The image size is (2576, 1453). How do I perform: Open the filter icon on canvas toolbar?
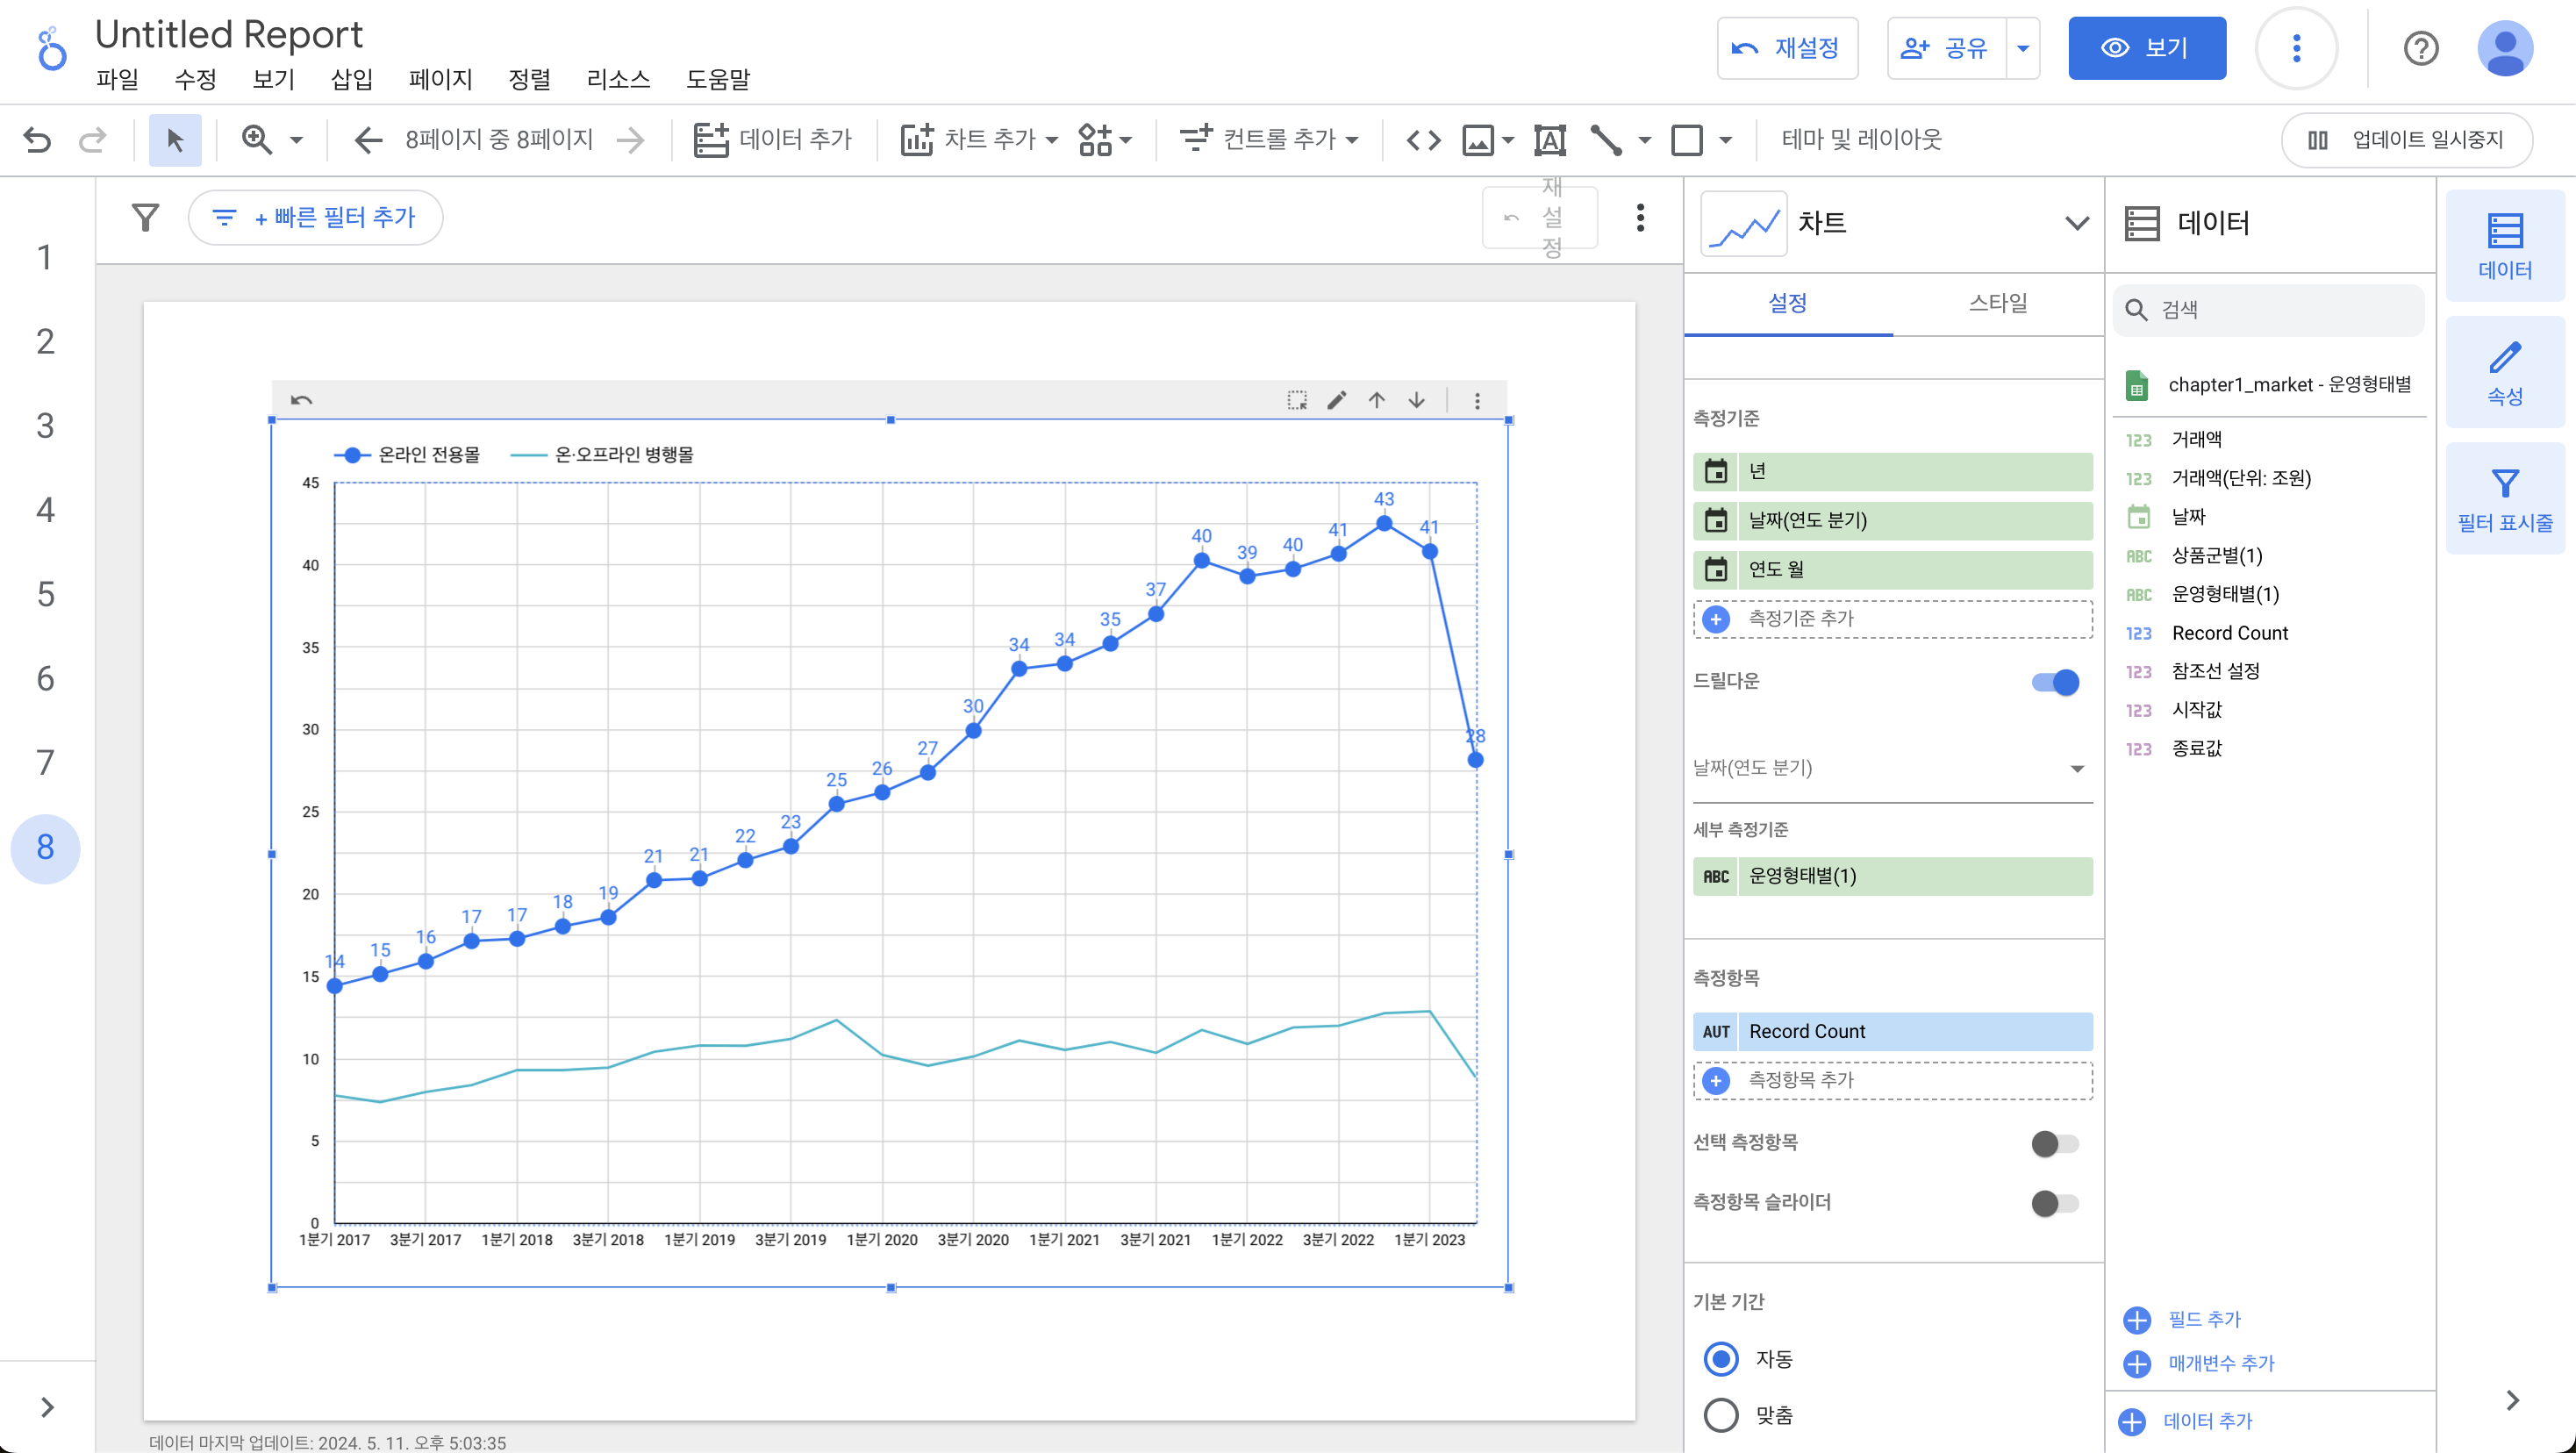click(146, 218)
